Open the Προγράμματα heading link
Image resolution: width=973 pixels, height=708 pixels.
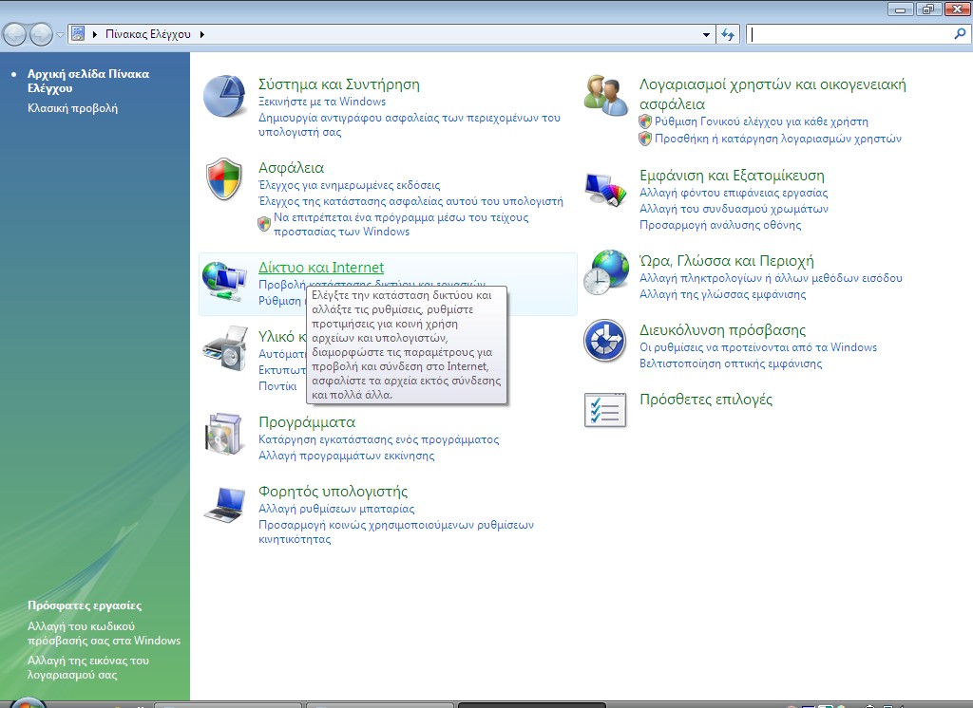pos(307,422)
